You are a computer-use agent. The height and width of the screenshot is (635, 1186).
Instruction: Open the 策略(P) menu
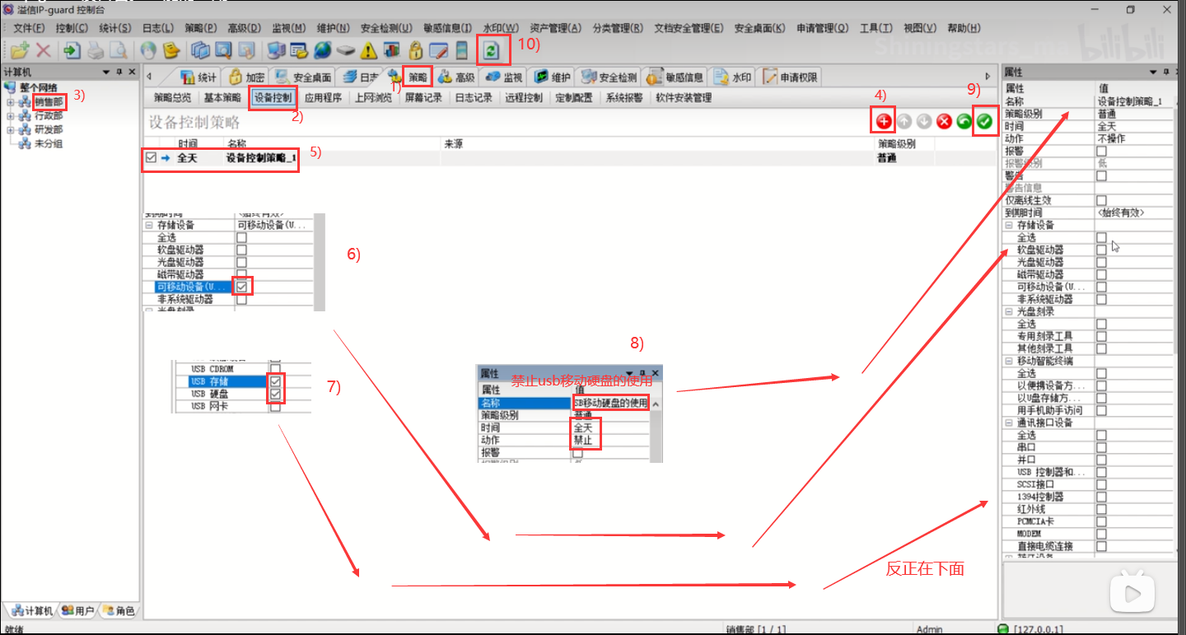[x=201, y=28]
